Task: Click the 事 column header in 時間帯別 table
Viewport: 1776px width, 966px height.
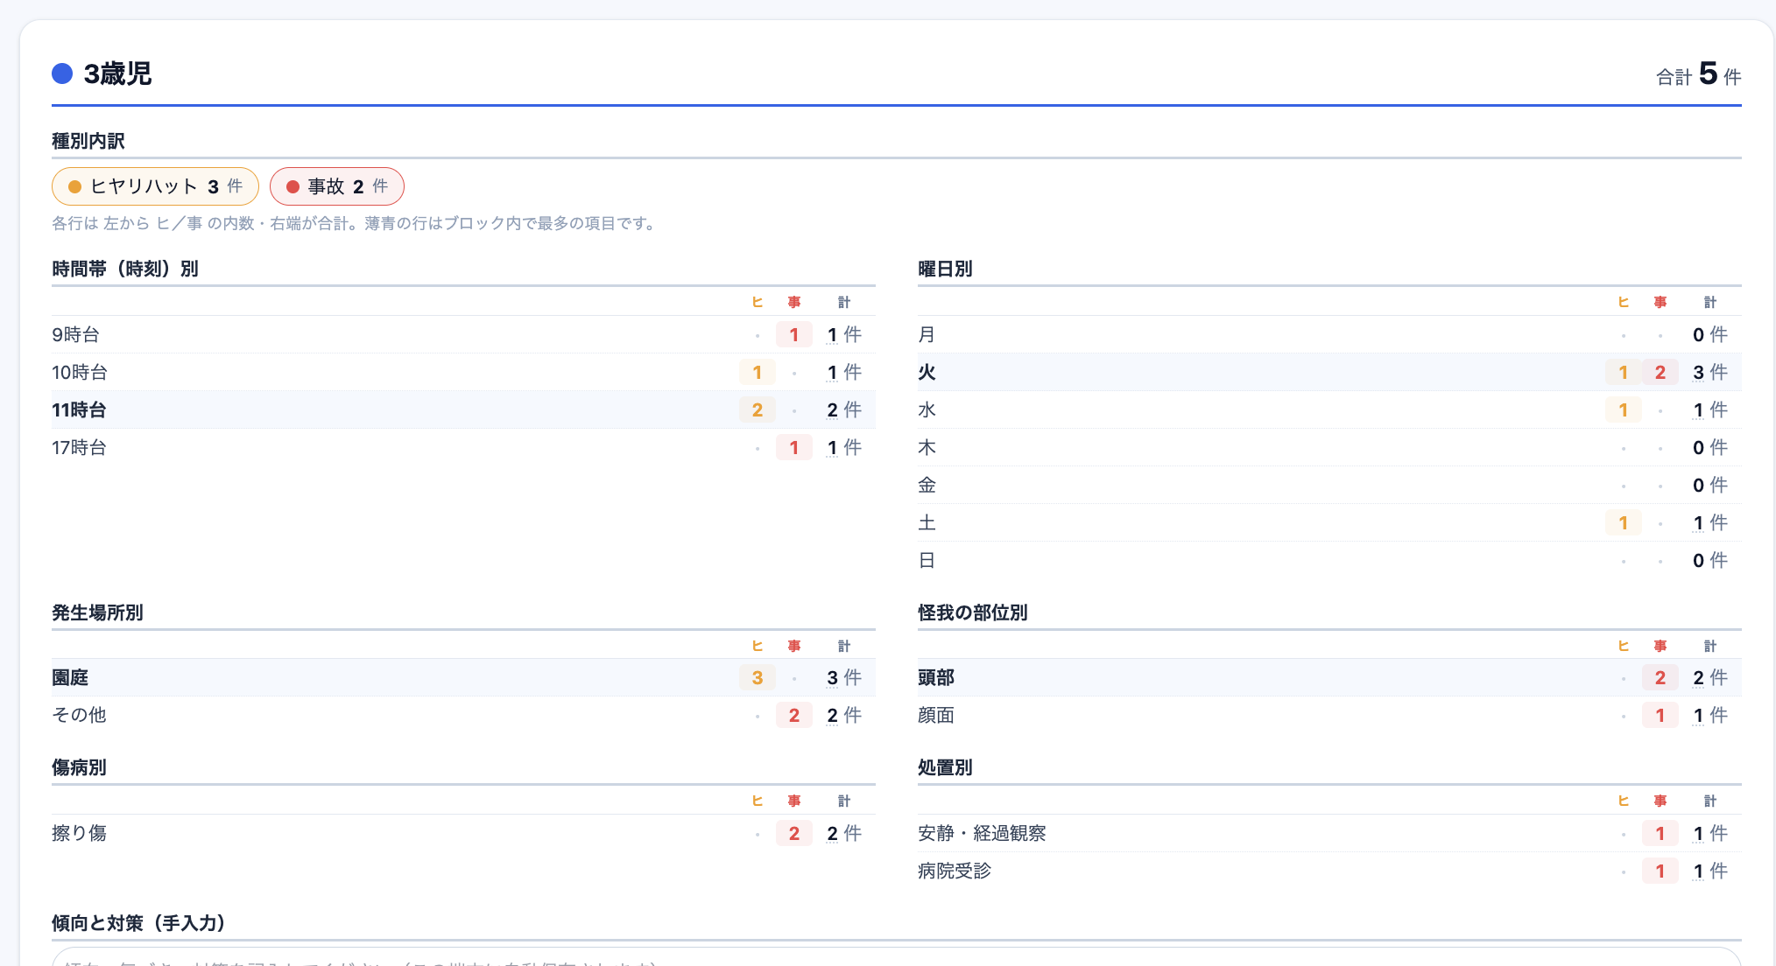Action: (794, 302)
